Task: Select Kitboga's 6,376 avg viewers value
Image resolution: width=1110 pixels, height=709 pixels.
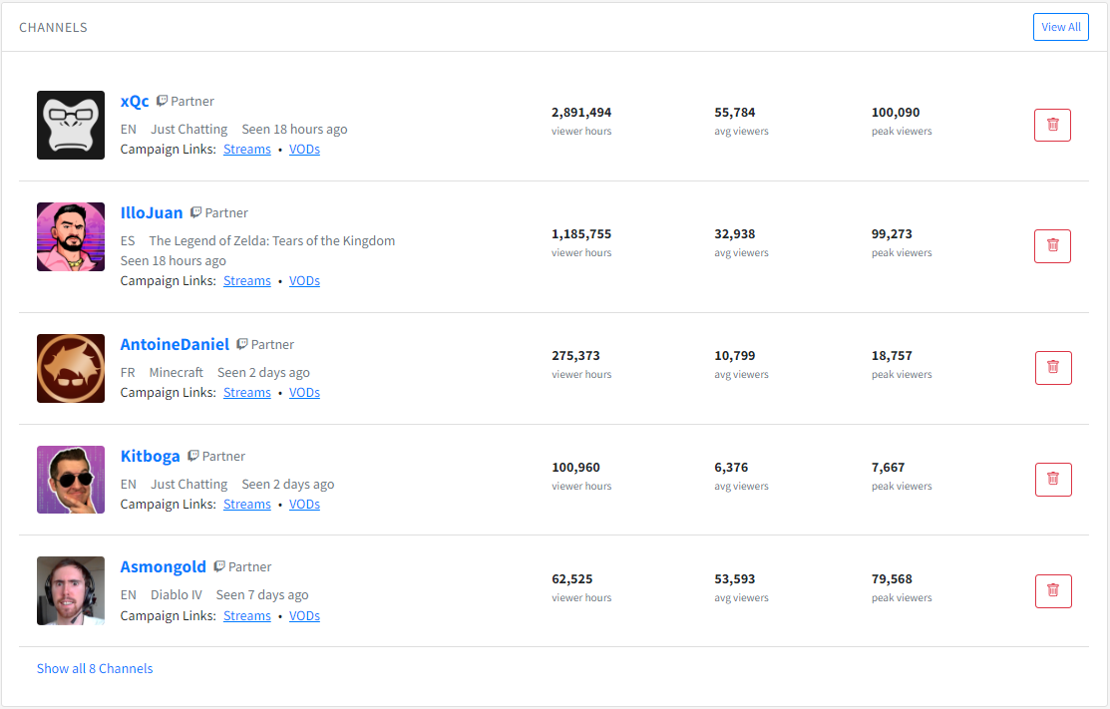Action: (731, 468)
